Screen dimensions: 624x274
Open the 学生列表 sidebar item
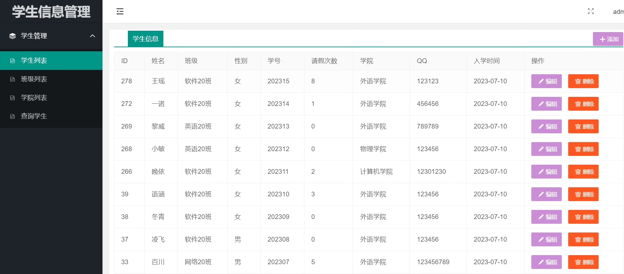click(x=51, y=61)
